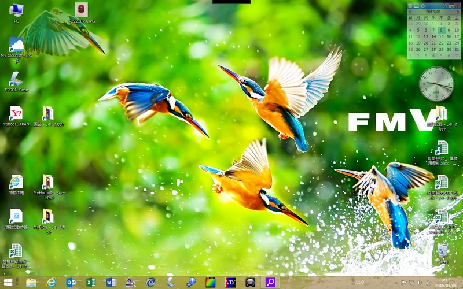Open the 各種登録情報一覧.xls shortcut
Screen dimensions: 463x289
tap(16, 255)
